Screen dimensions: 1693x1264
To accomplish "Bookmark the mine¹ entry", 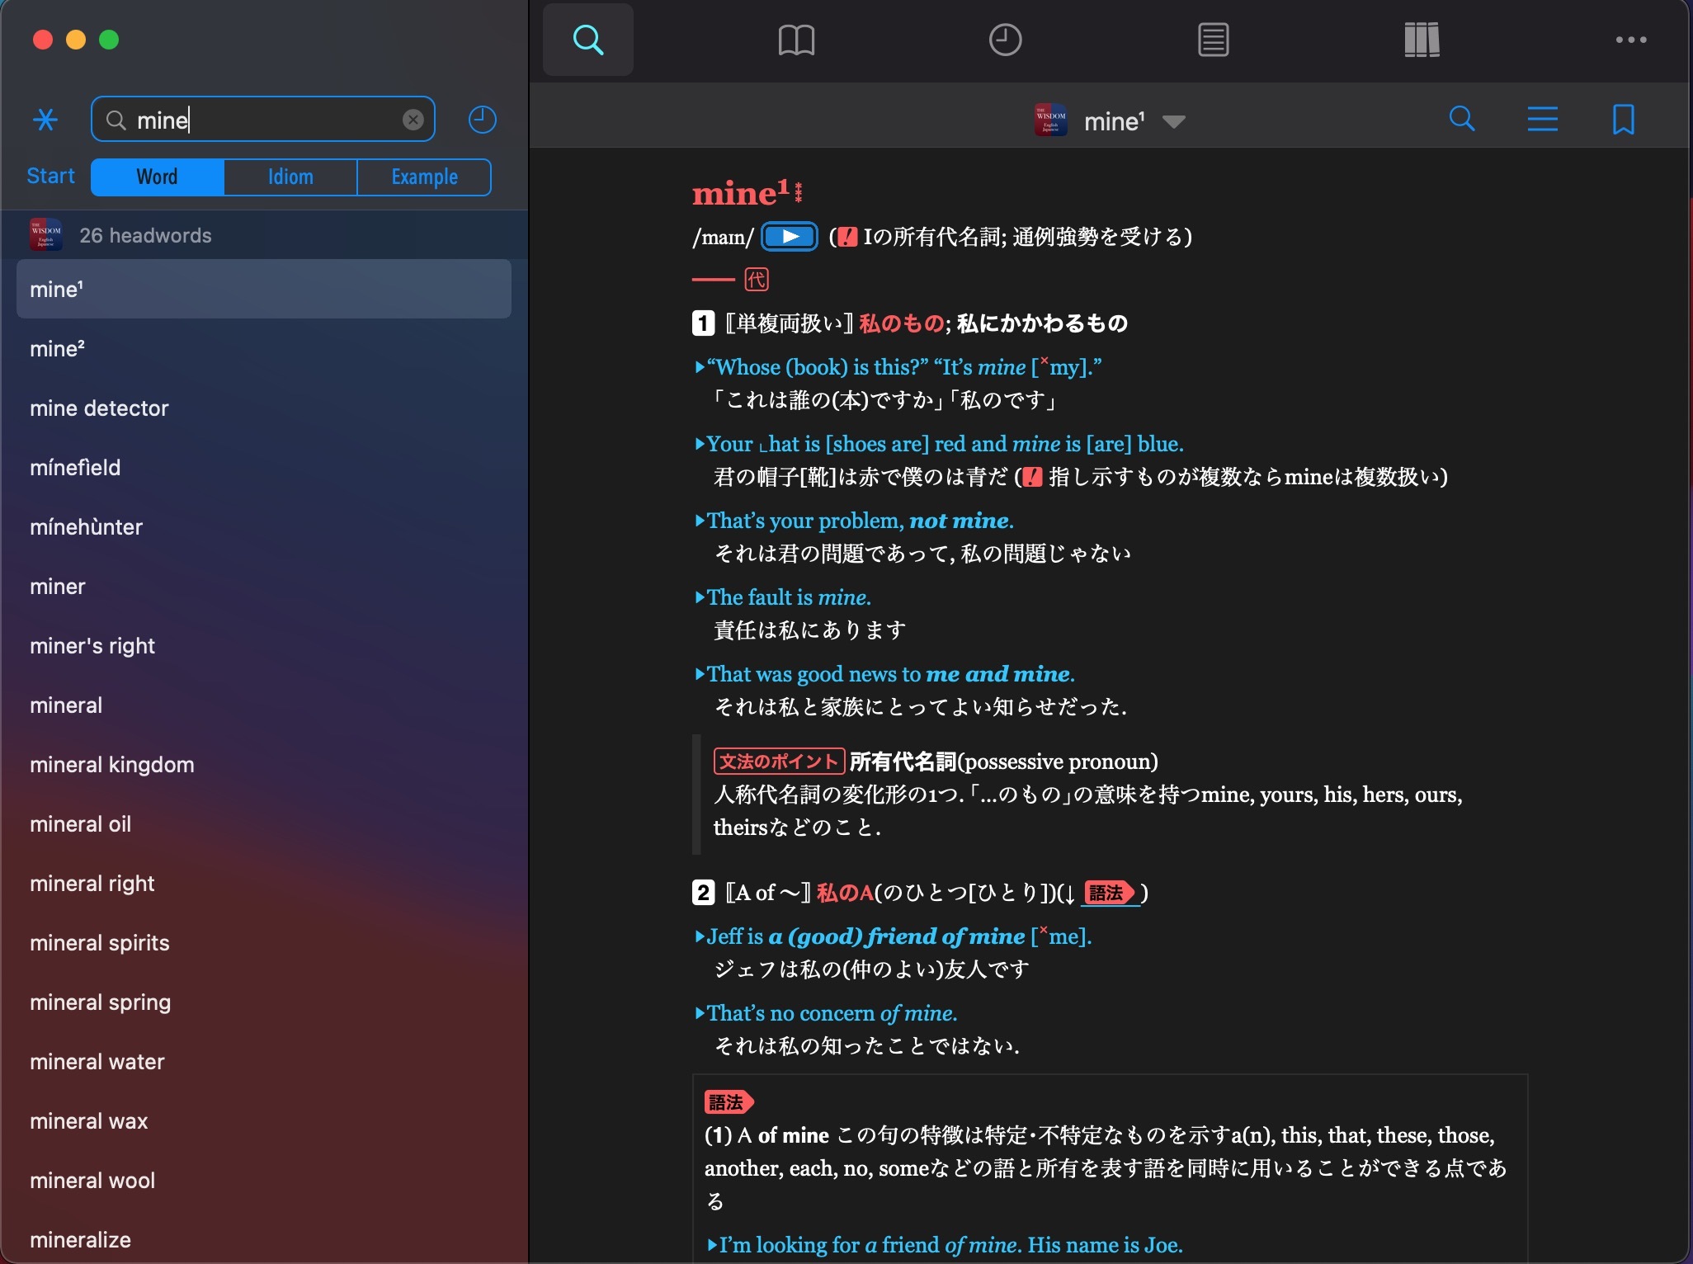I will pyautogui.click(x=1623, y=120).
